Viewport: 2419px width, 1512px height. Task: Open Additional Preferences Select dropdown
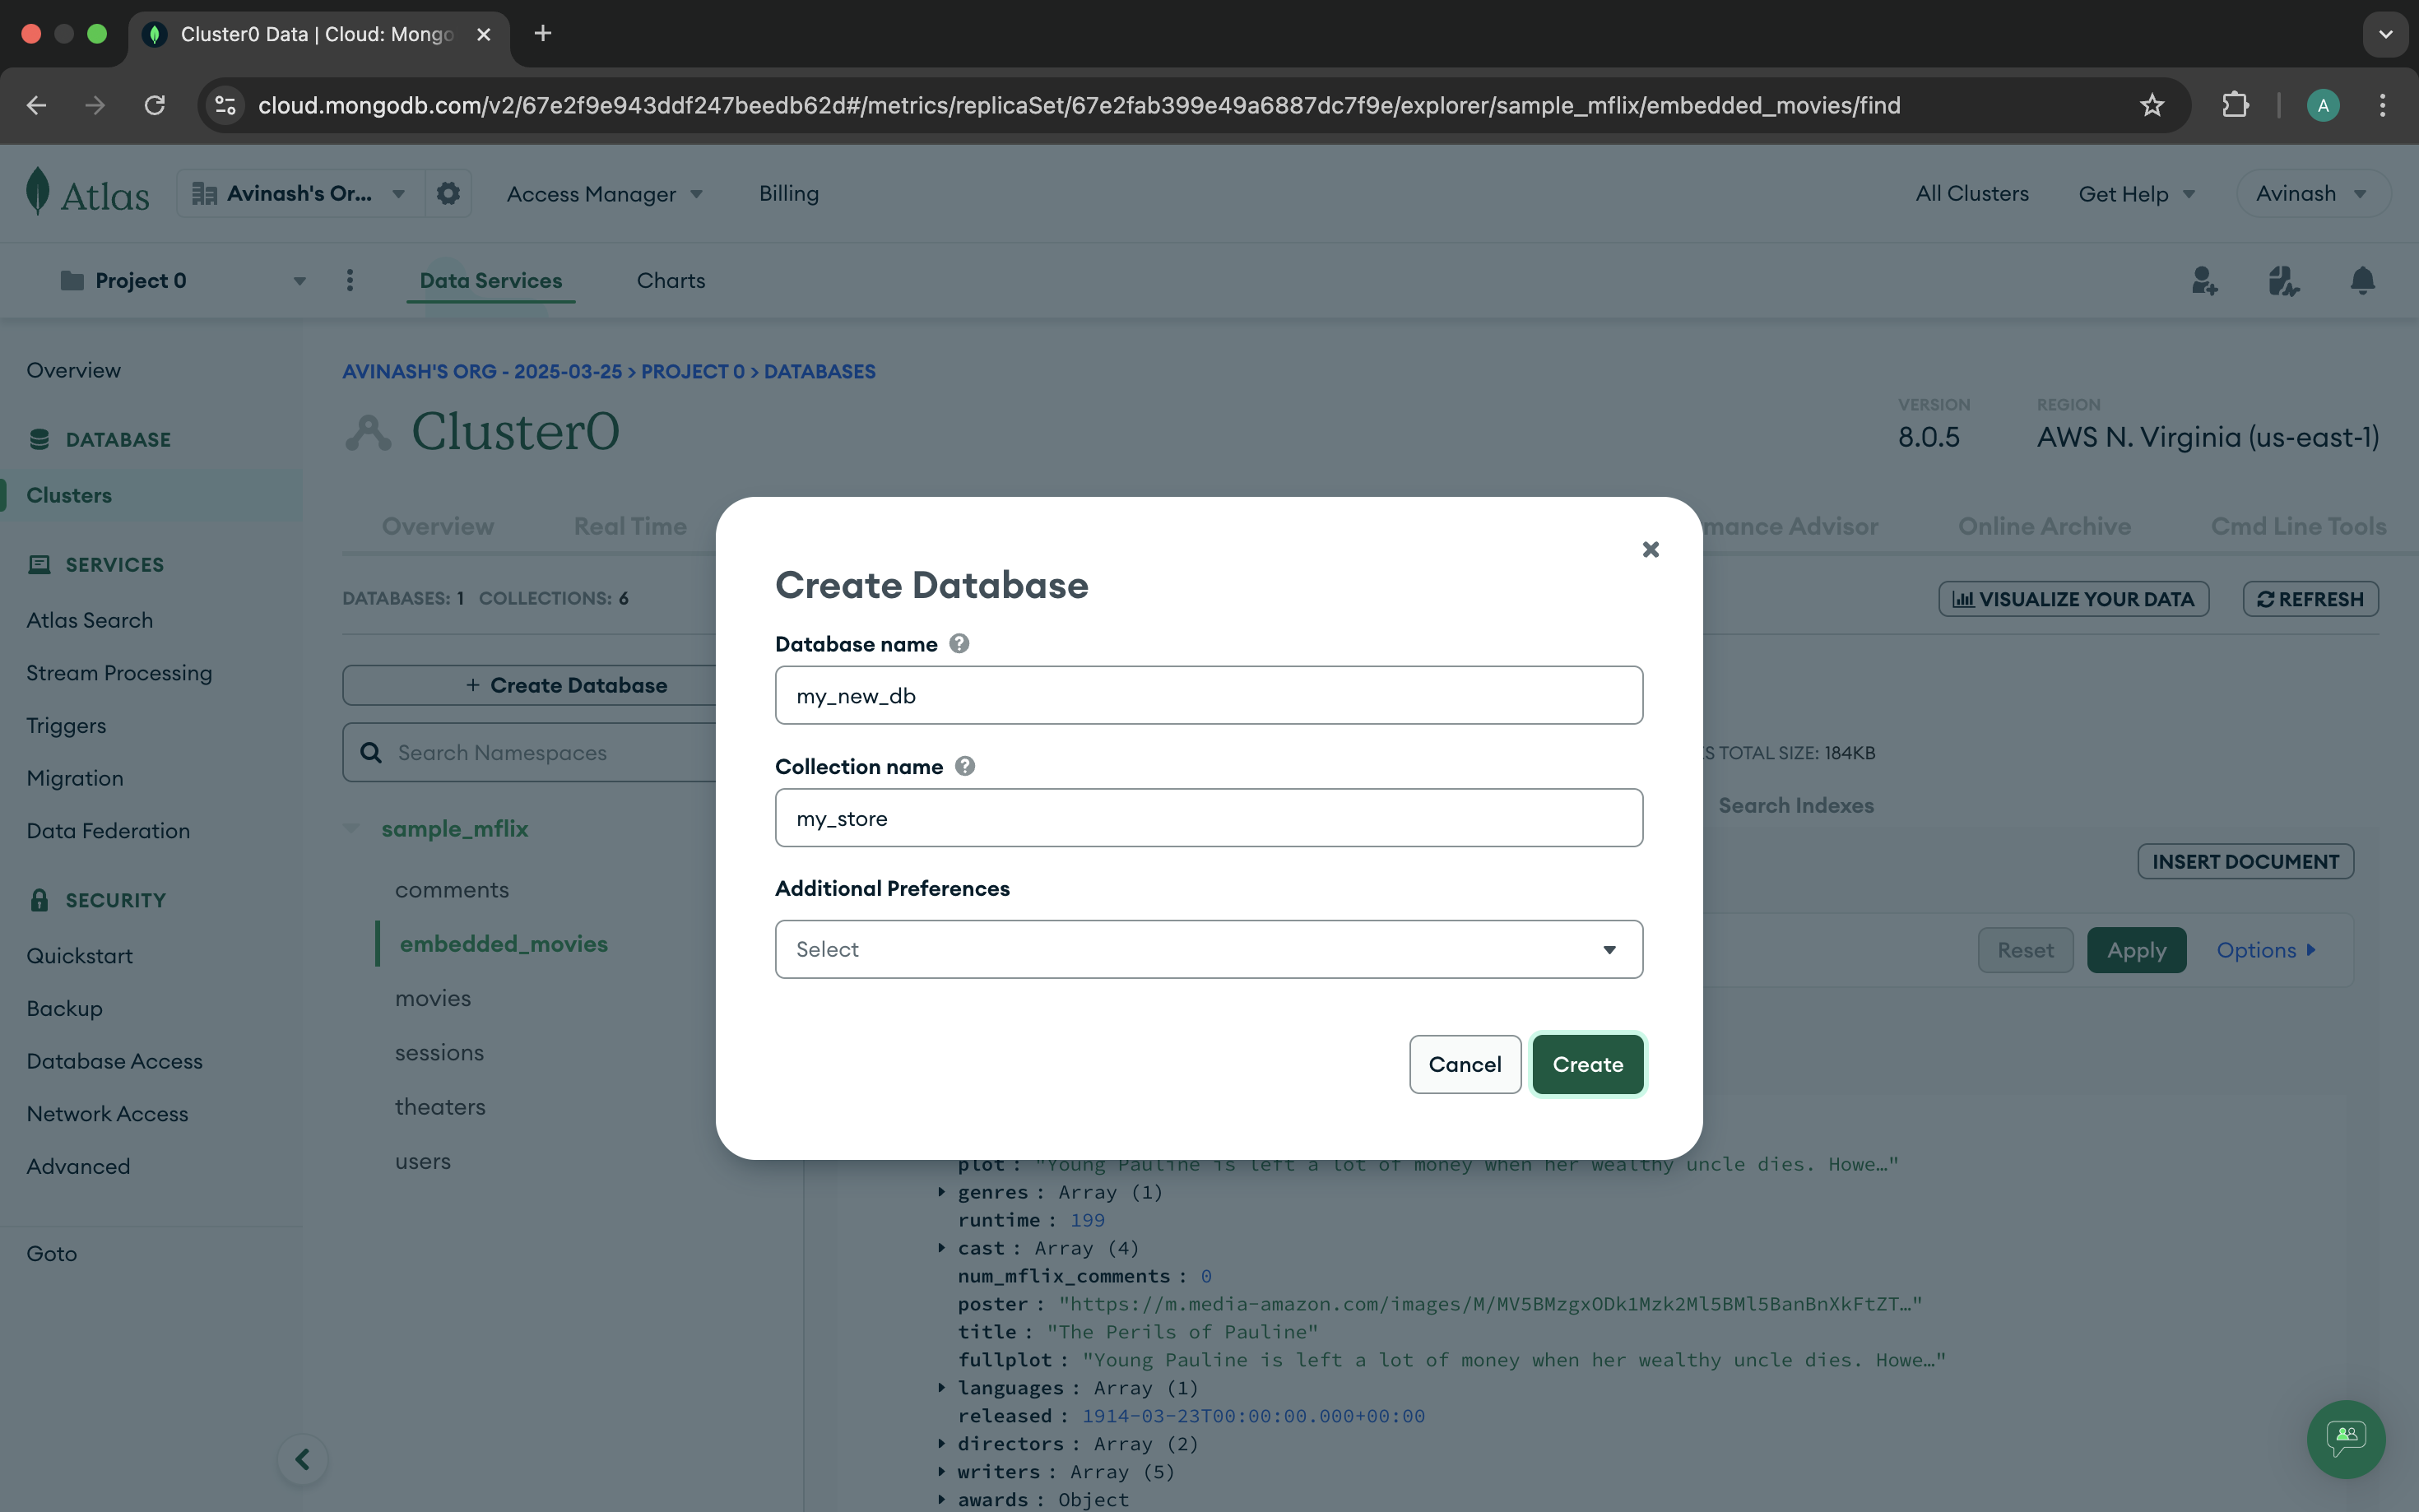1208,949
